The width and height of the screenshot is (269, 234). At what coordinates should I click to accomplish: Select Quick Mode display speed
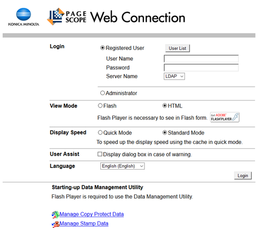[100, 133]
